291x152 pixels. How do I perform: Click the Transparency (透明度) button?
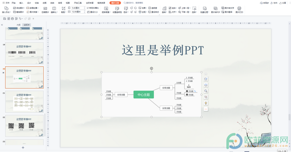[153, 8]
